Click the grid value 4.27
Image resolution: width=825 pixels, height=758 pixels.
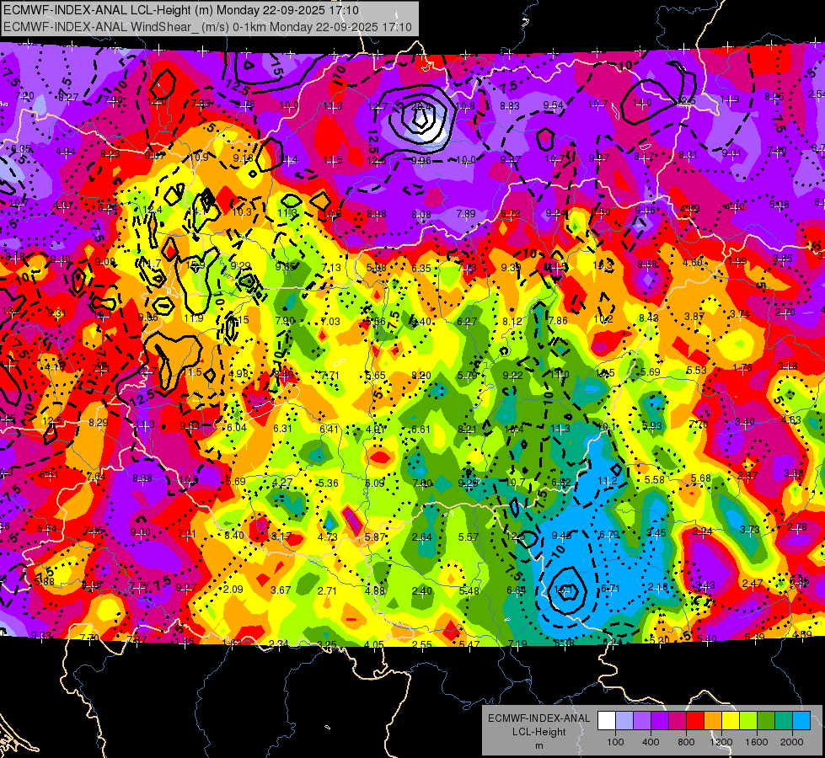tap(282, 483)
